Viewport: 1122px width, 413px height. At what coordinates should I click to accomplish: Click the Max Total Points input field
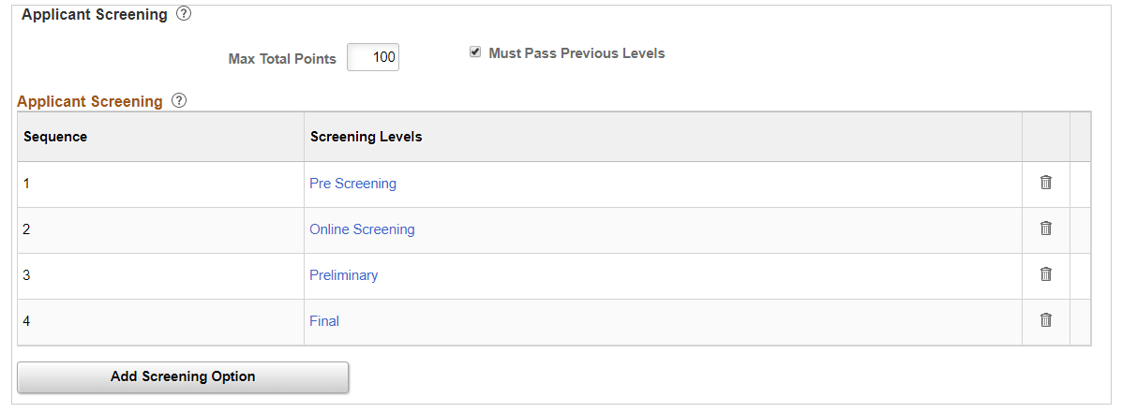point(373,57)
